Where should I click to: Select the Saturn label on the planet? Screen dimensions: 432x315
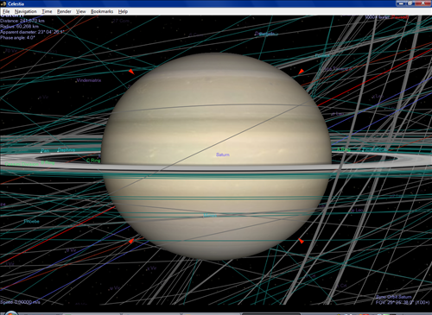[x=223, y=154]
